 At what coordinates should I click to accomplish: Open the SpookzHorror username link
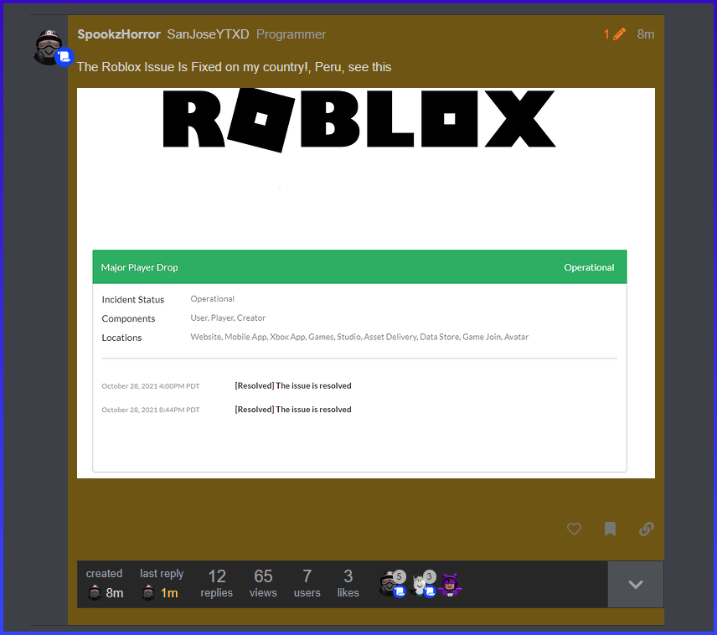pyautogui.click(x=119, y=34)
